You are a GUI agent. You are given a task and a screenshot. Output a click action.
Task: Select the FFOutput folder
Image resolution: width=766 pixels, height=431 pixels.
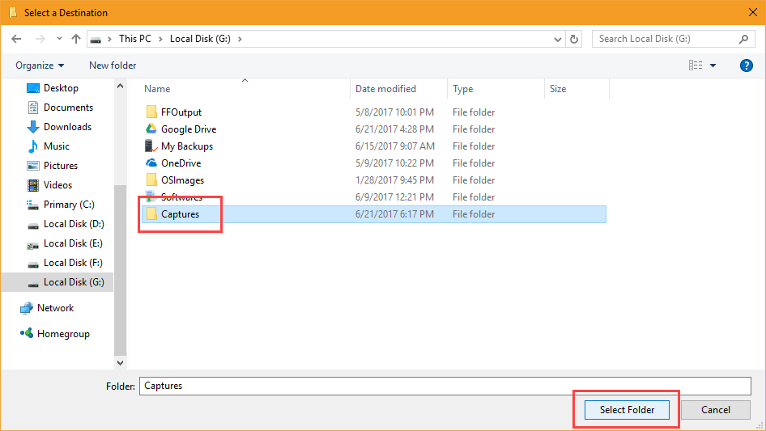click(x=181, y=112)
